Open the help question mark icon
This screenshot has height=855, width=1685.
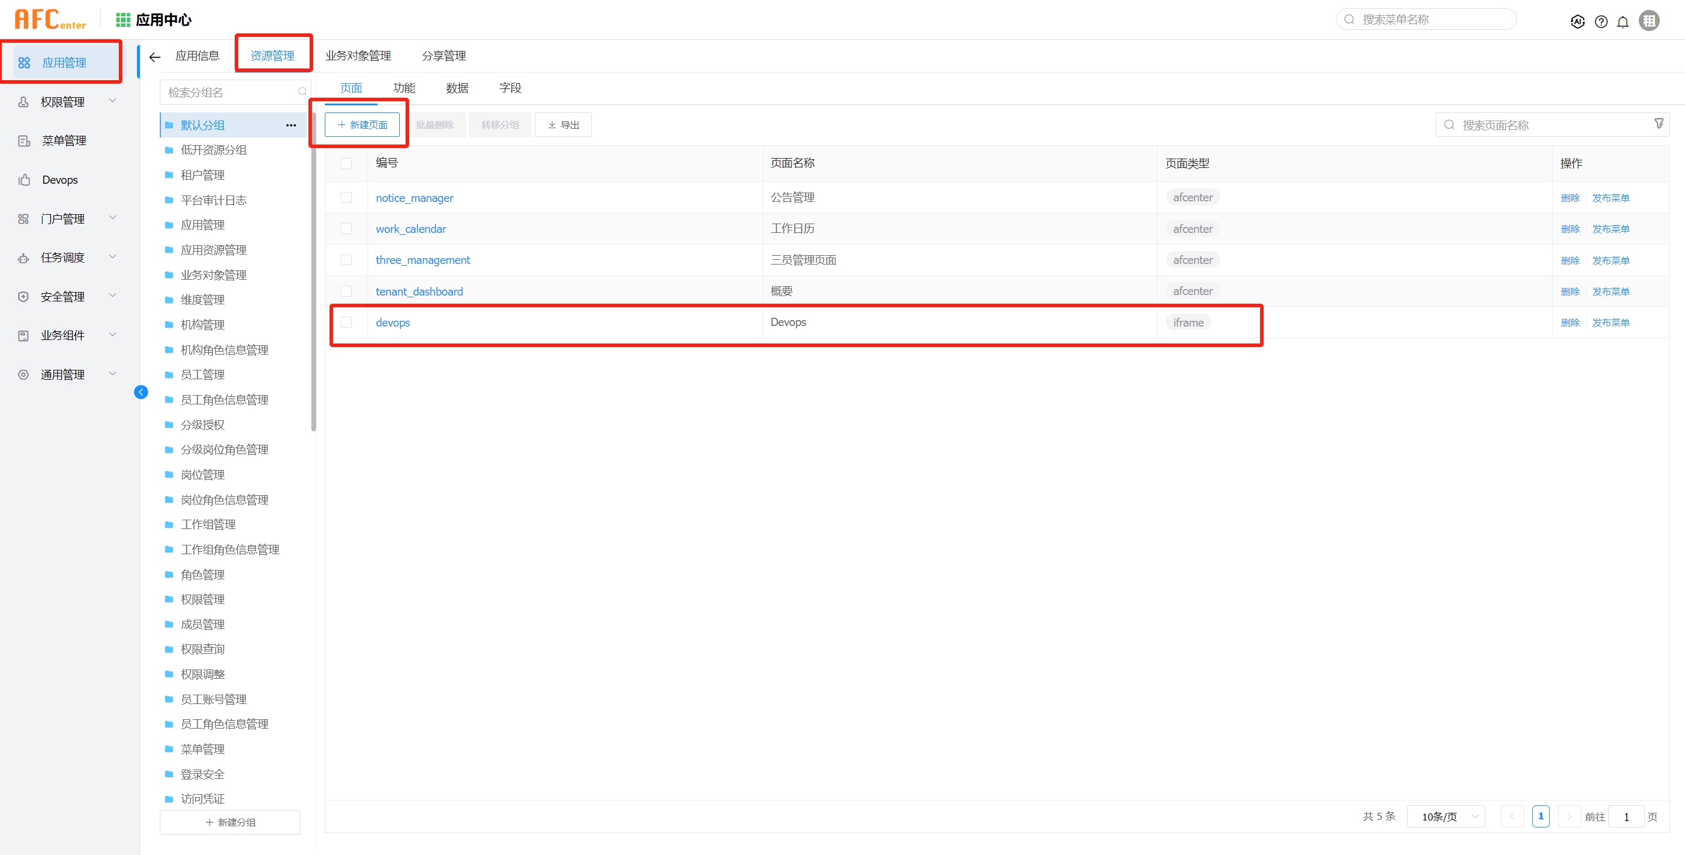(1601, 22)
